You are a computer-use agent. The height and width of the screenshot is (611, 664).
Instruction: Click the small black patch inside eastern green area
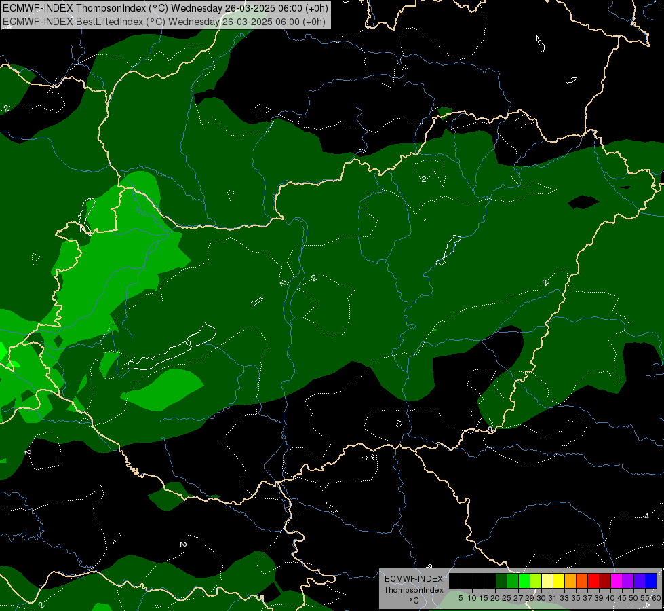(583, 202)
